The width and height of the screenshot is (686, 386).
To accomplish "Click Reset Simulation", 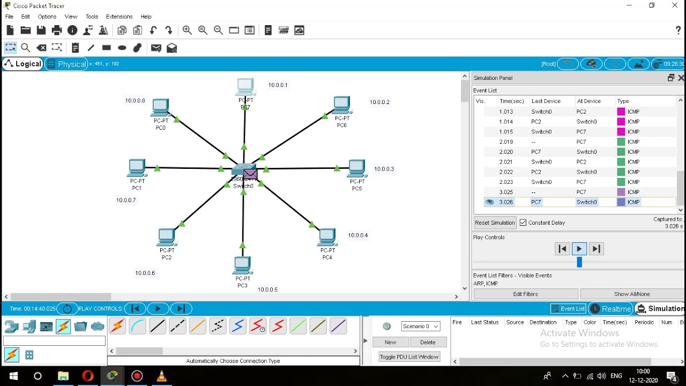I will (x=495, y=222).
